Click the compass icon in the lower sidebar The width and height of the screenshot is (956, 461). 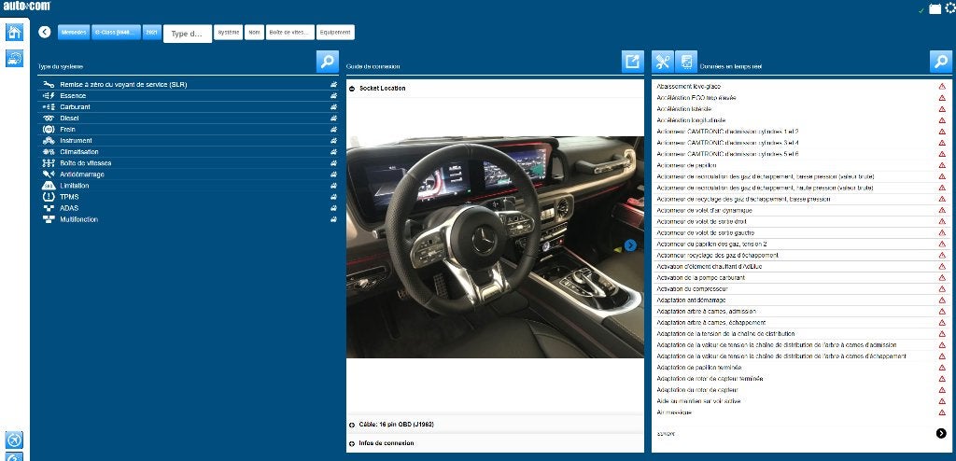tap(14, 440)
